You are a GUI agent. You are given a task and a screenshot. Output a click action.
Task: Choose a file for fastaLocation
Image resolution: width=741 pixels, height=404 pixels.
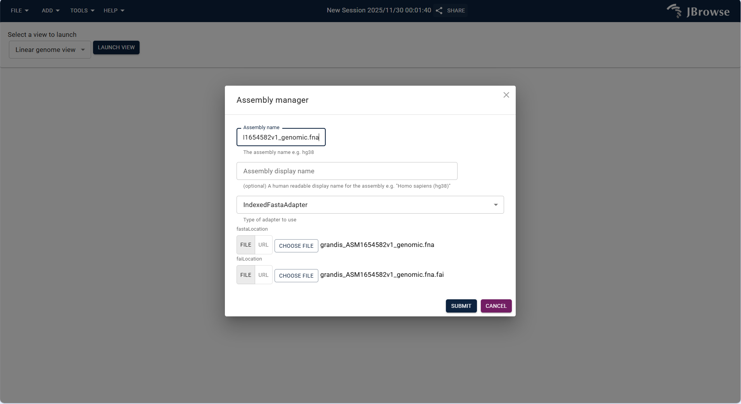[296, 245]
